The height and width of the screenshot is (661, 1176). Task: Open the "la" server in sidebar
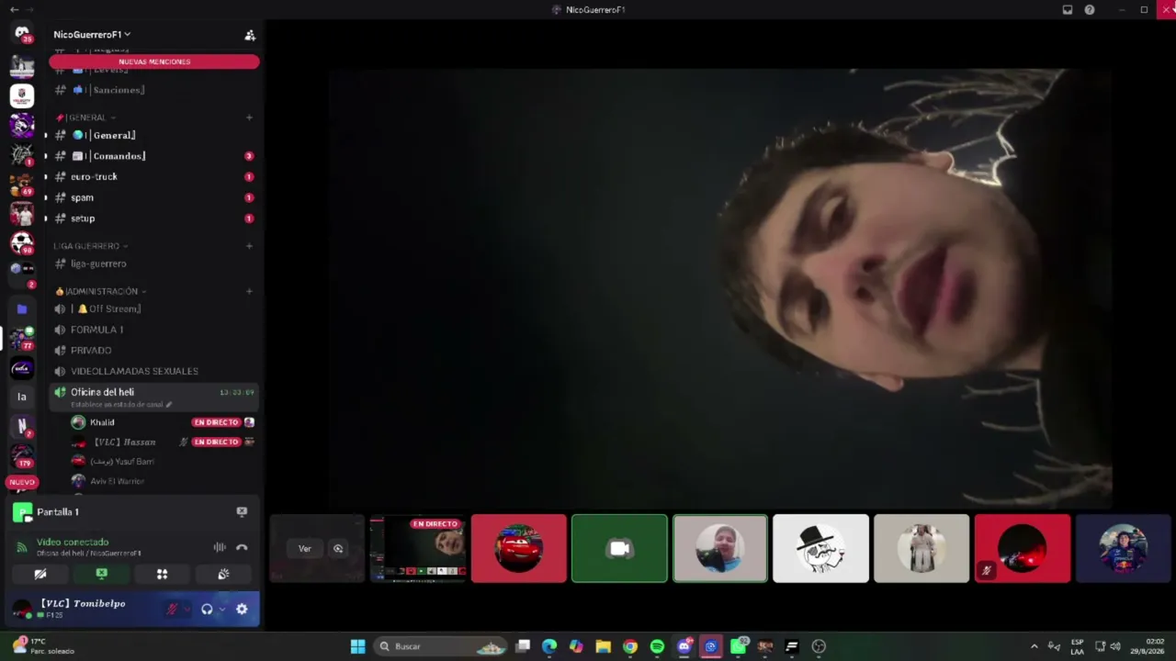(x=22, y=397)
